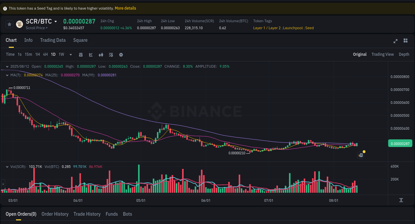Screen dimensions: 415x224
Task: Open the Order History tab
Action: point(55,214)
